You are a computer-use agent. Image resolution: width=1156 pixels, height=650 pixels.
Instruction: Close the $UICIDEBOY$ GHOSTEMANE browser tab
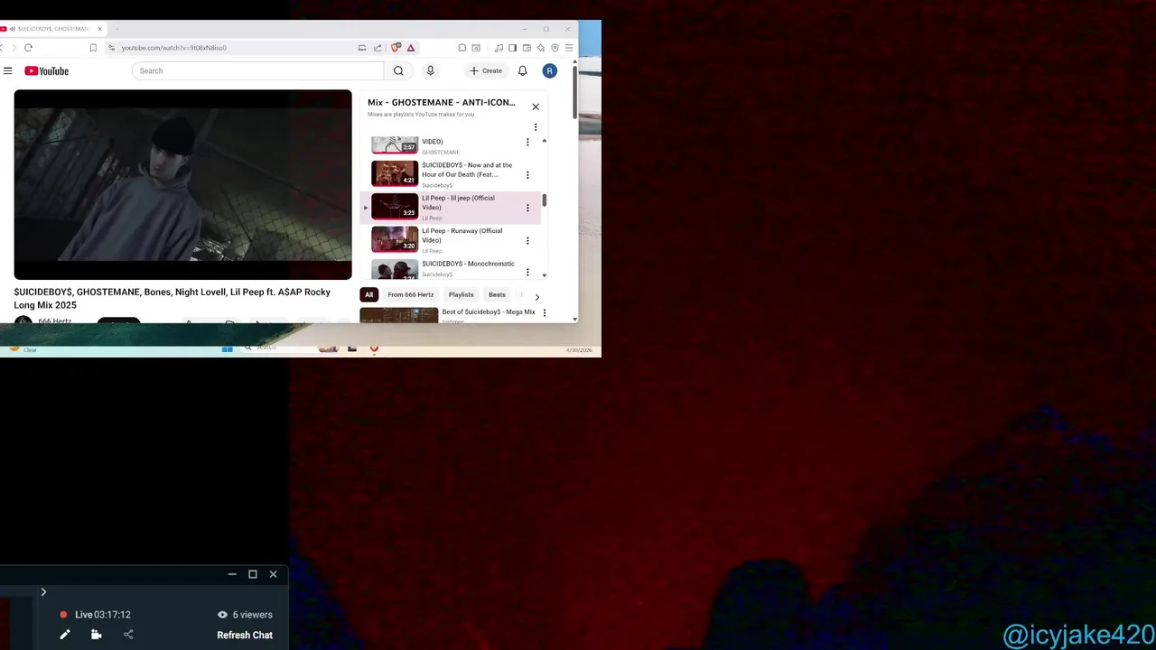pos(99,29)
